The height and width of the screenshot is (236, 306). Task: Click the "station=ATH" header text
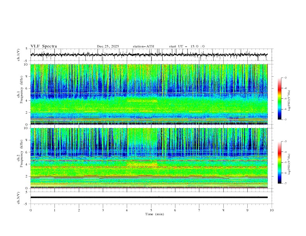(143, 46)
